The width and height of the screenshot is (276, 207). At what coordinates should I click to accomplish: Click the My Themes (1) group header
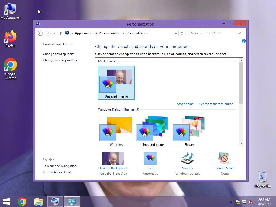click(109, 61)
